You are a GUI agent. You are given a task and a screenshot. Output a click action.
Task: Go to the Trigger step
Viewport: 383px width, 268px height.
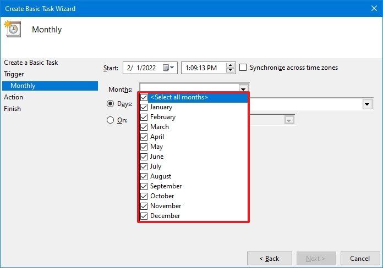14,74
